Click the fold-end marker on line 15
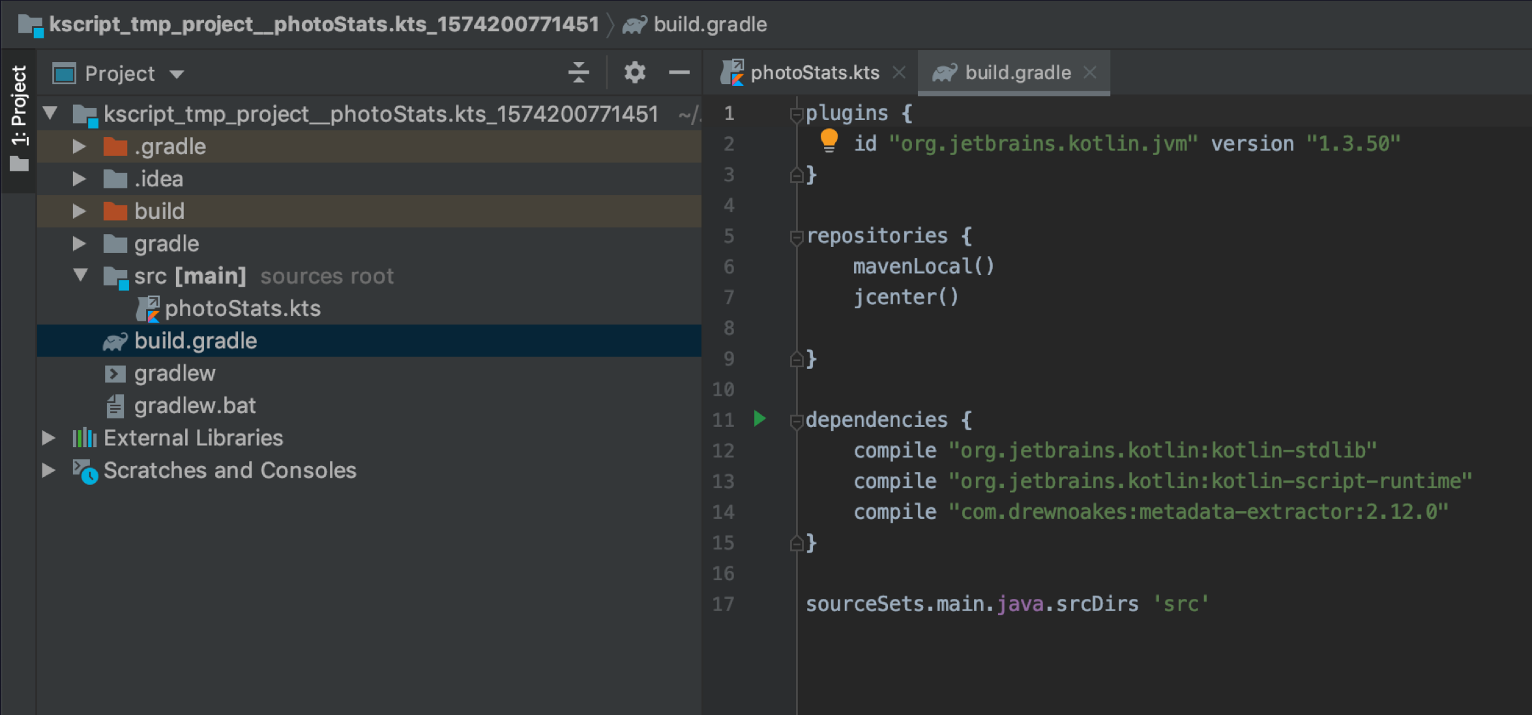 (796, 542)
